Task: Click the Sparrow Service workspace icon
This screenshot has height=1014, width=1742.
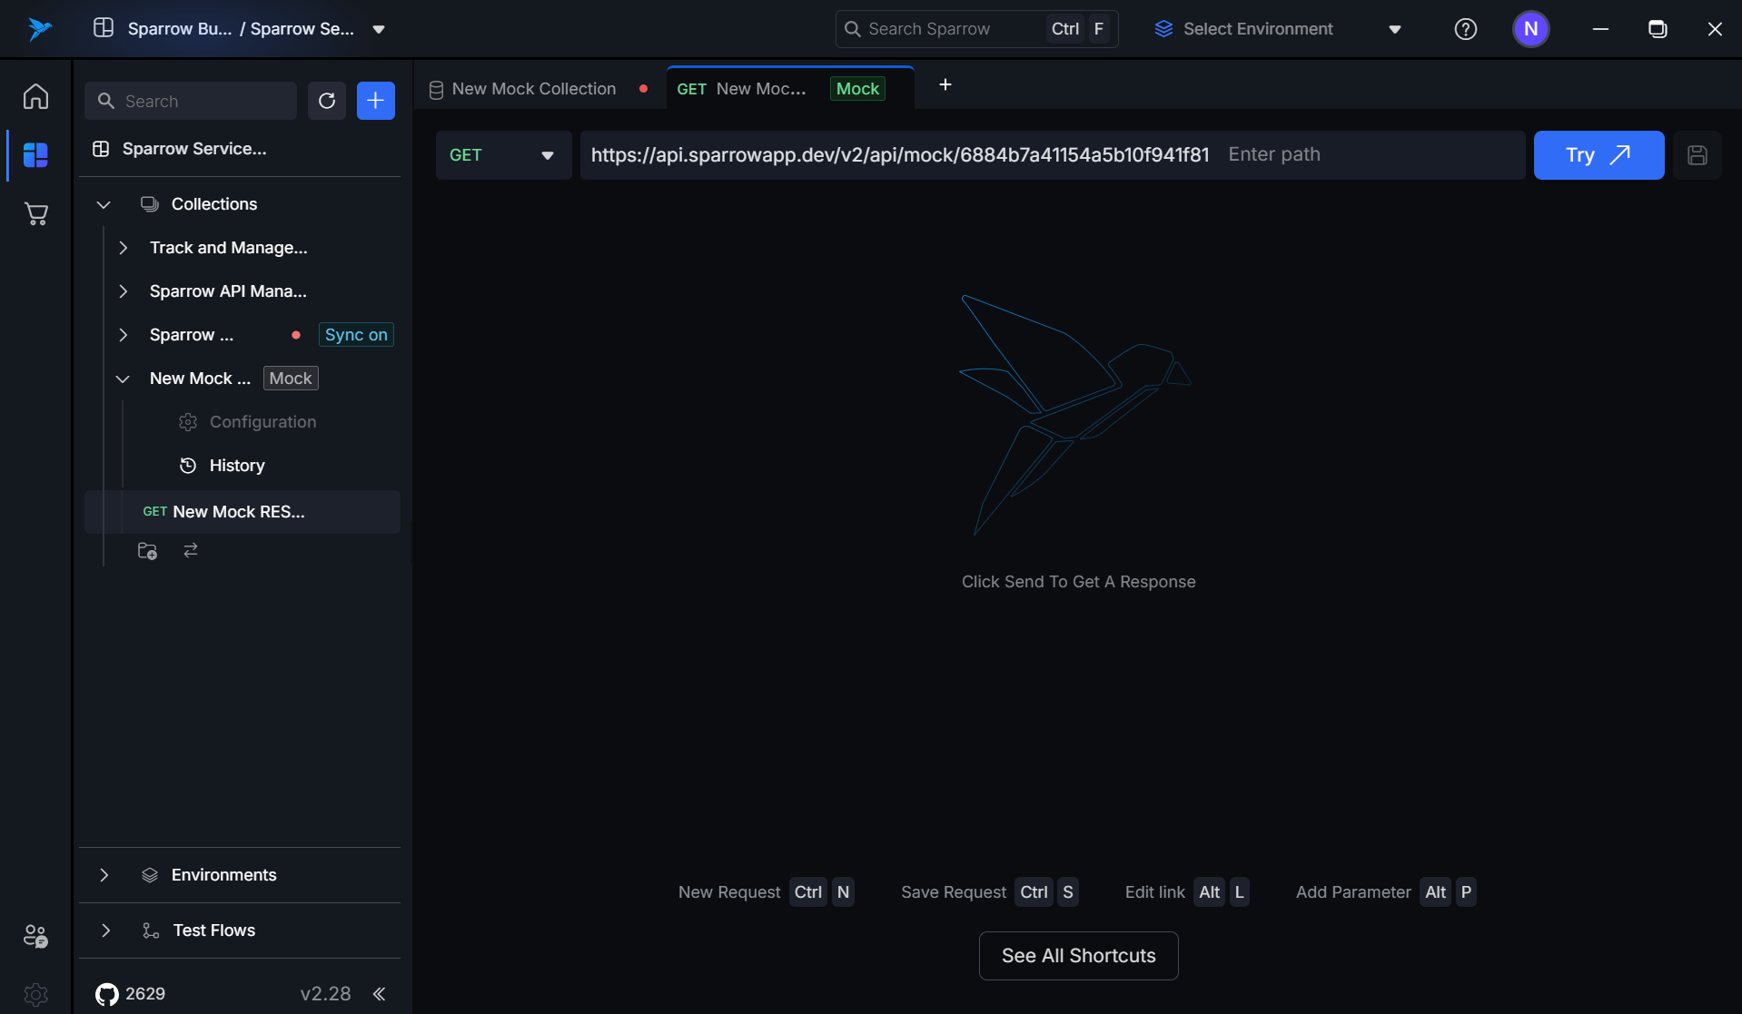Action: tap(101, 149)
